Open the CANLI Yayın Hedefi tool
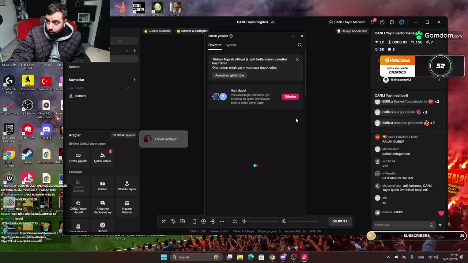The height and width of the screenshot is (263, 468). pos(78,207)
